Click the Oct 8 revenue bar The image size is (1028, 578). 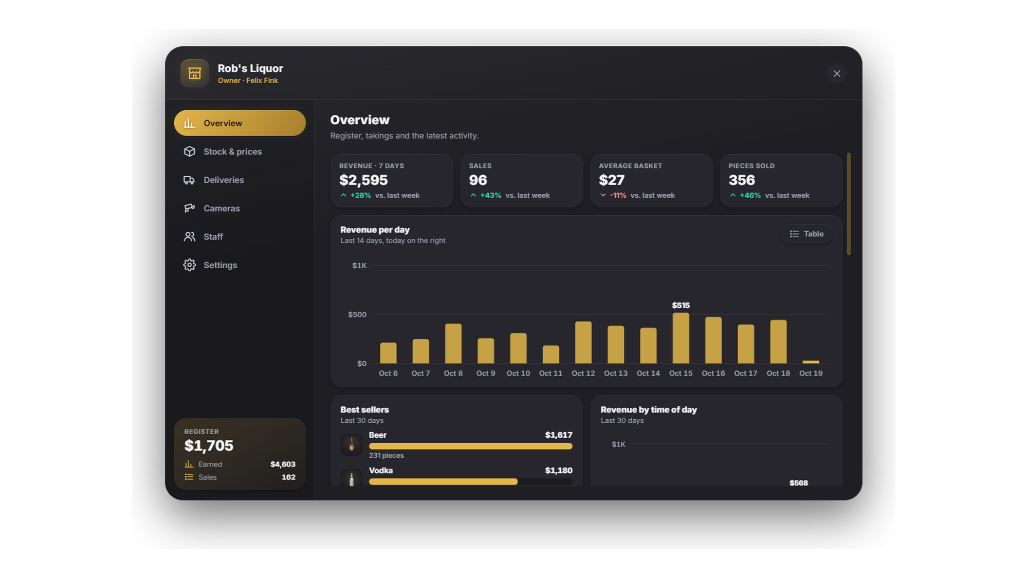tap(453, 343)
